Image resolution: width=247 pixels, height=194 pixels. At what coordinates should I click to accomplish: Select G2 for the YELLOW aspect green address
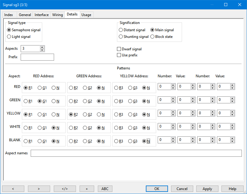click(85, 114)
